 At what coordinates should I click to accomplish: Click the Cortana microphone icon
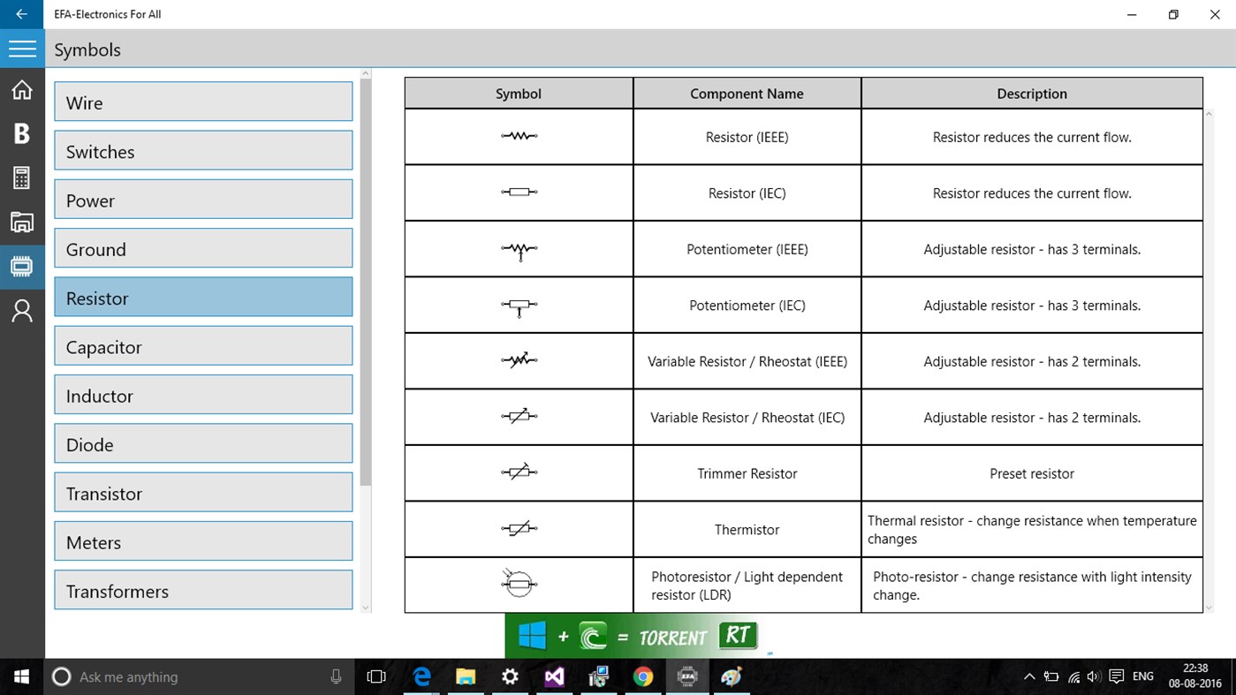335,676
